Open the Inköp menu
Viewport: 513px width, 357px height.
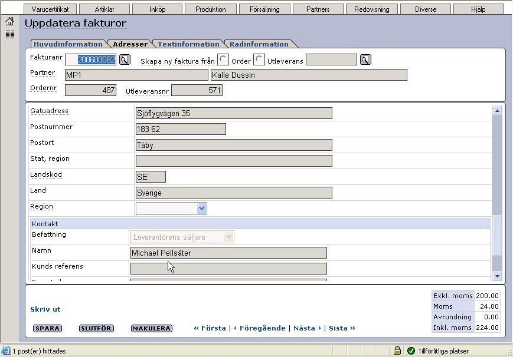tap(158, 9)
